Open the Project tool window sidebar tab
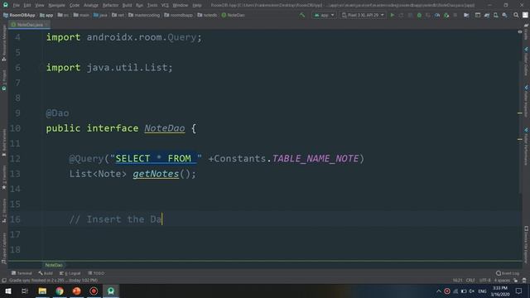This screenshot has width=530, height=298. pos(4,80)
